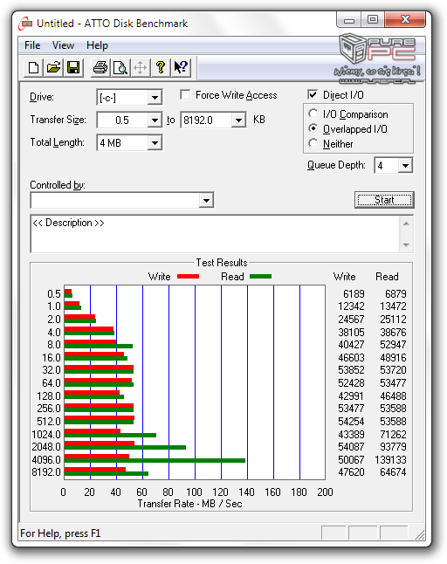This screenshot has width=447, height=564.
Task: Click the window resize grip corner
Action: click(420, 534)
